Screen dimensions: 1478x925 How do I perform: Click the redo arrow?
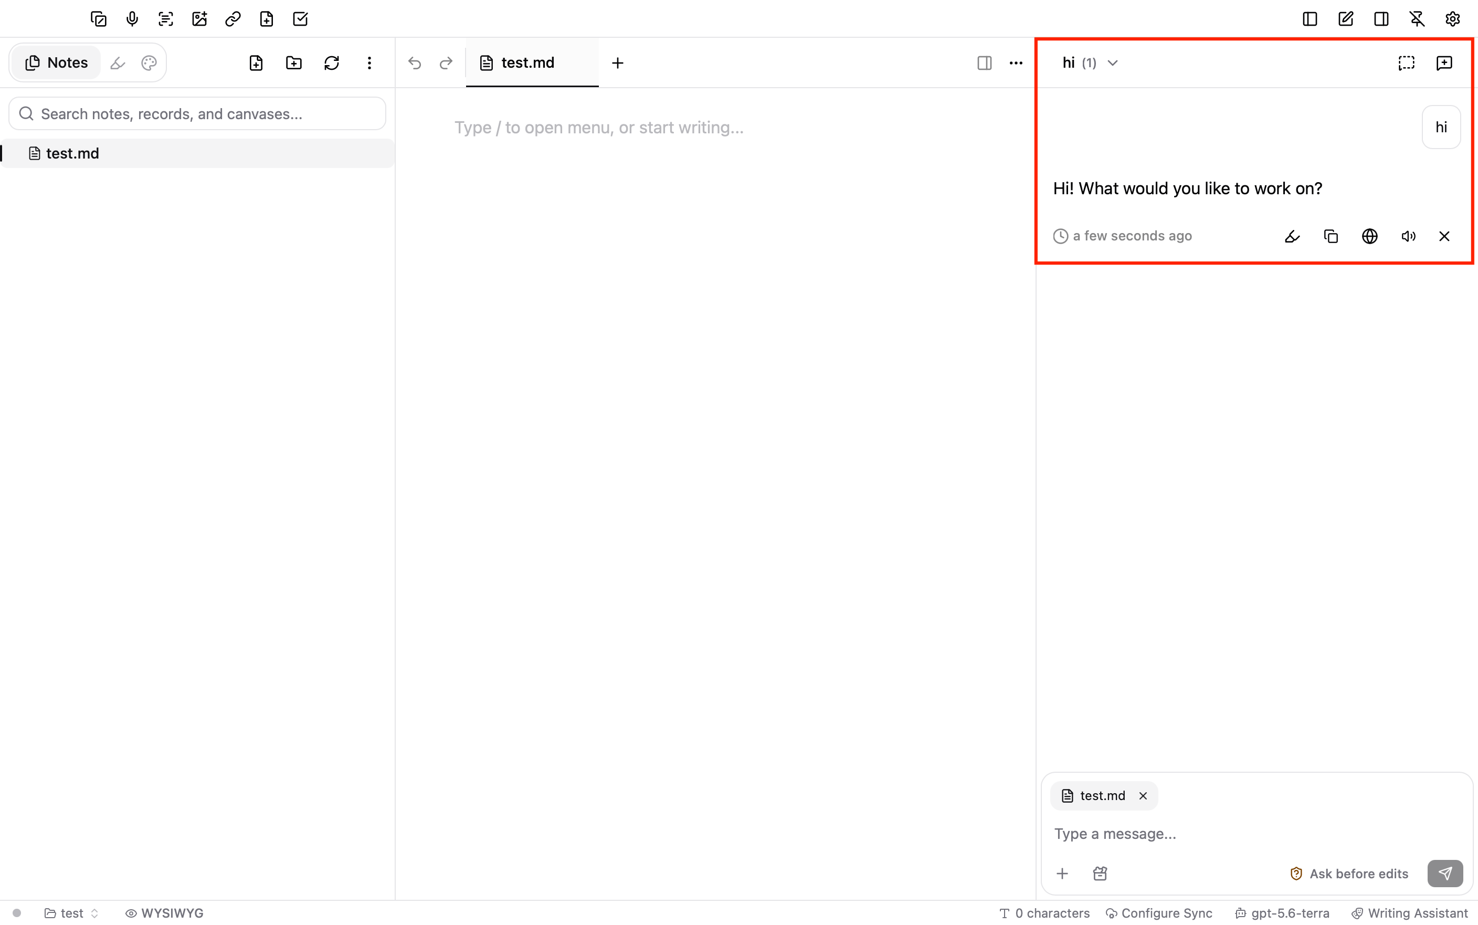447,63
